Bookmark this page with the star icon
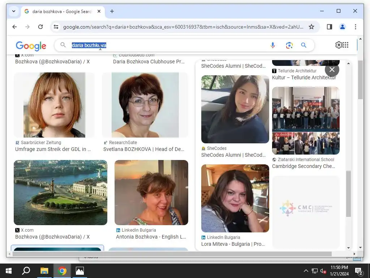The image size is (370, 278). 311,27
